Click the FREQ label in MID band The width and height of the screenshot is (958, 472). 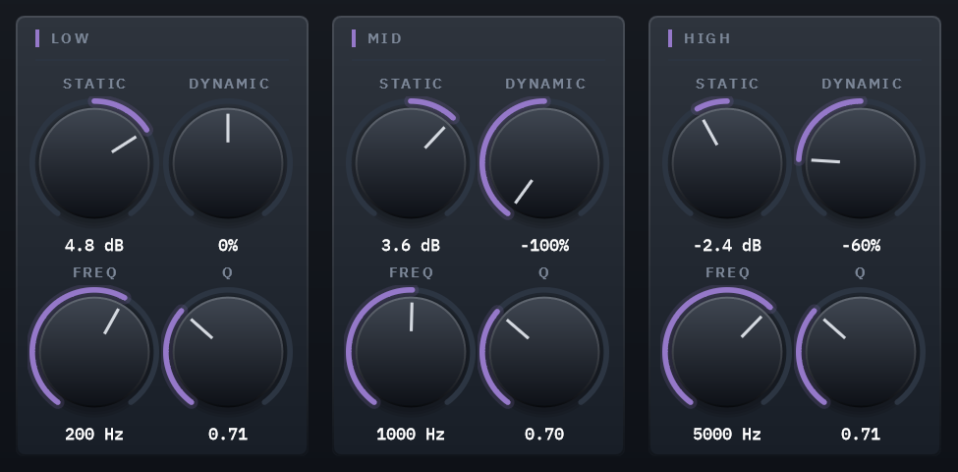pyautogui.click(x=411, y=272)
